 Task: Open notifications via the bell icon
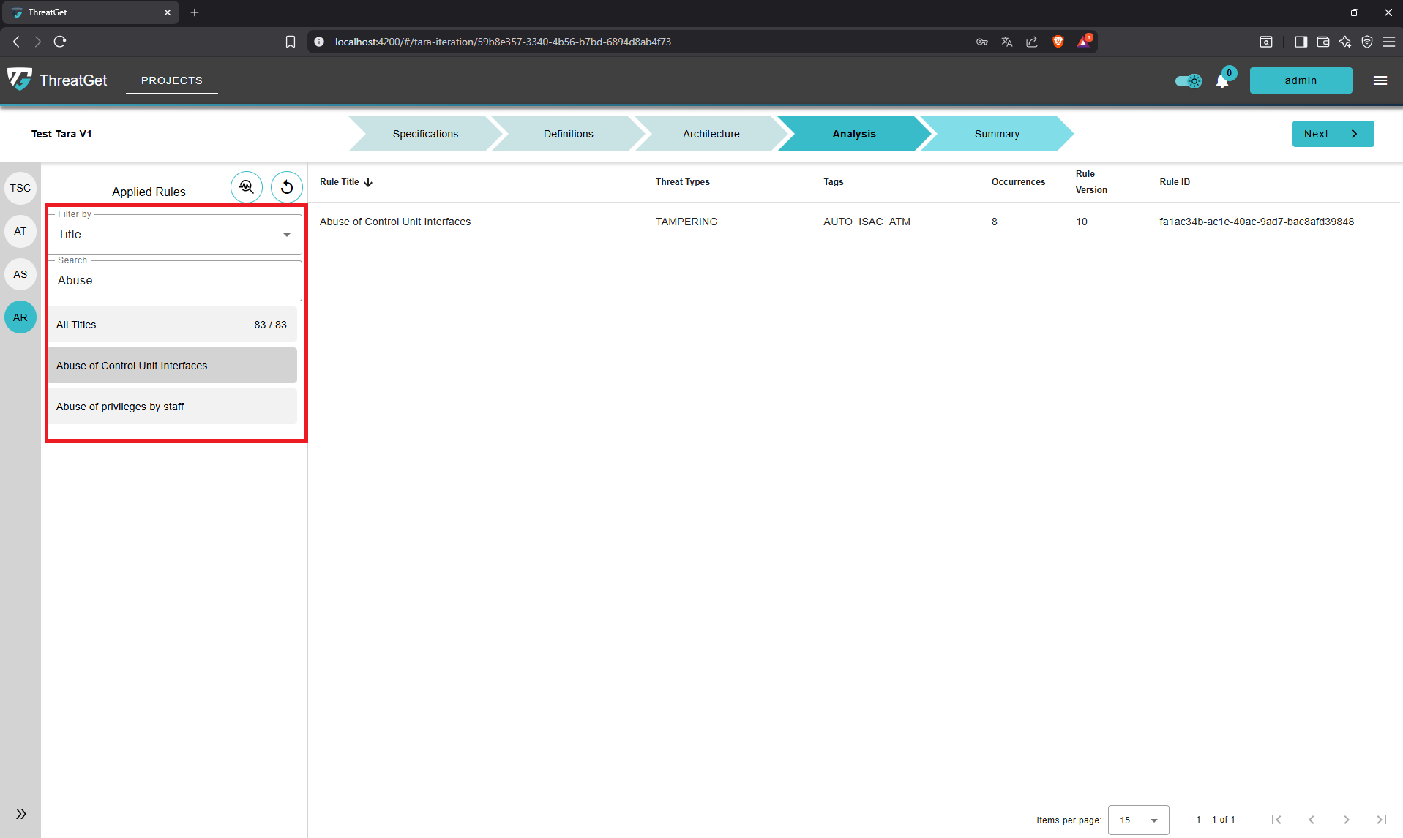[x=1221, y=80]
